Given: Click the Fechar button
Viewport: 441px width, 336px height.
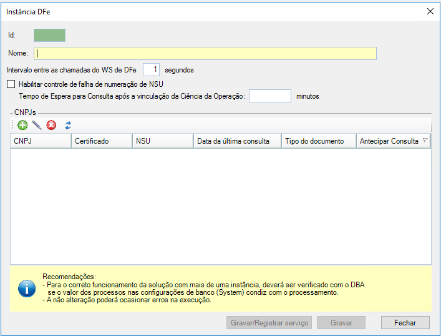Looking at the screenshot, I should pyautogui.click(x=405, y=323).
